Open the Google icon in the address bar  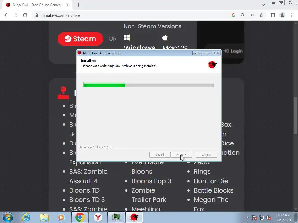point(233,15)
